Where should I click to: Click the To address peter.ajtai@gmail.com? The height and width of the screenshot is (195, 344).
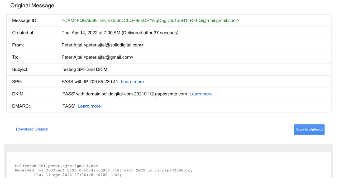(x=97, y=57)
